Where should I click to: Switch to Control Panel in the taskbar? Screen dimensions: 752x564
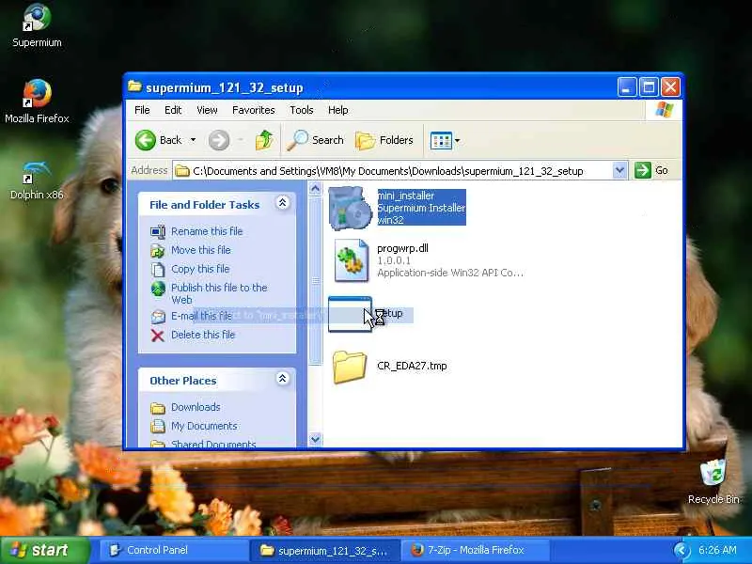(x=173, y=550)
